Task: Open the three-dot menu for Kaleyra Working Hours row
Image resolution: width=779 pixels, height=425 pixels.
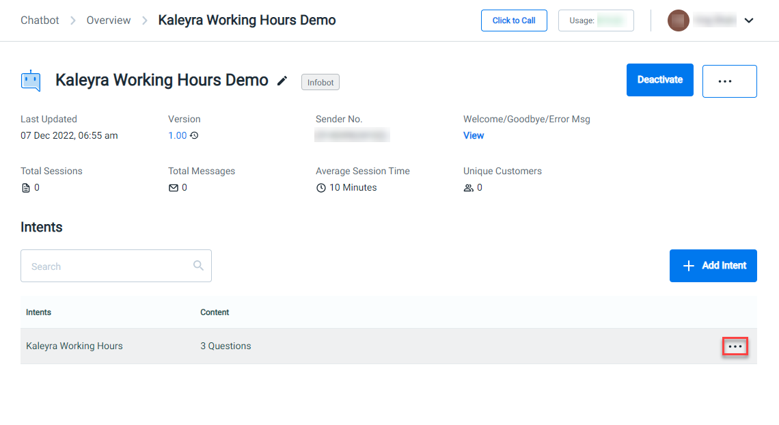Action: coord(735,346)
